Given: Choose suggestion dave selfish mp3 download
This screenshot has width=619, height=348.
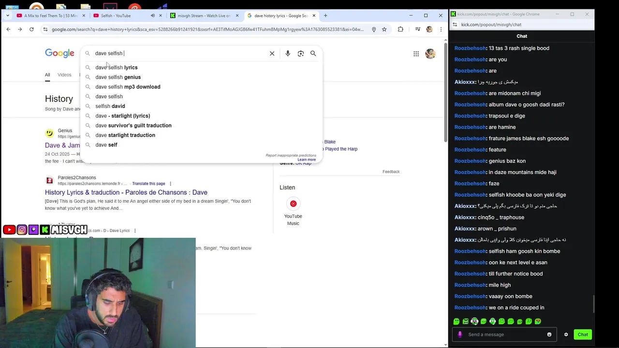Looking at the screenshot, I should (x=201, y=87).
